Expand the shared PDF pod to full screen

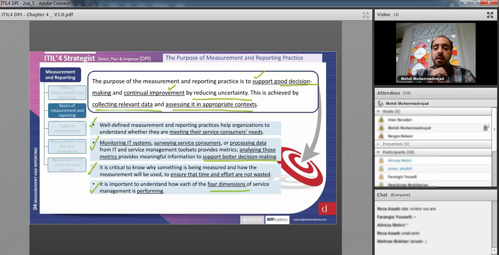pyautogui.click(x=365, y=15)
